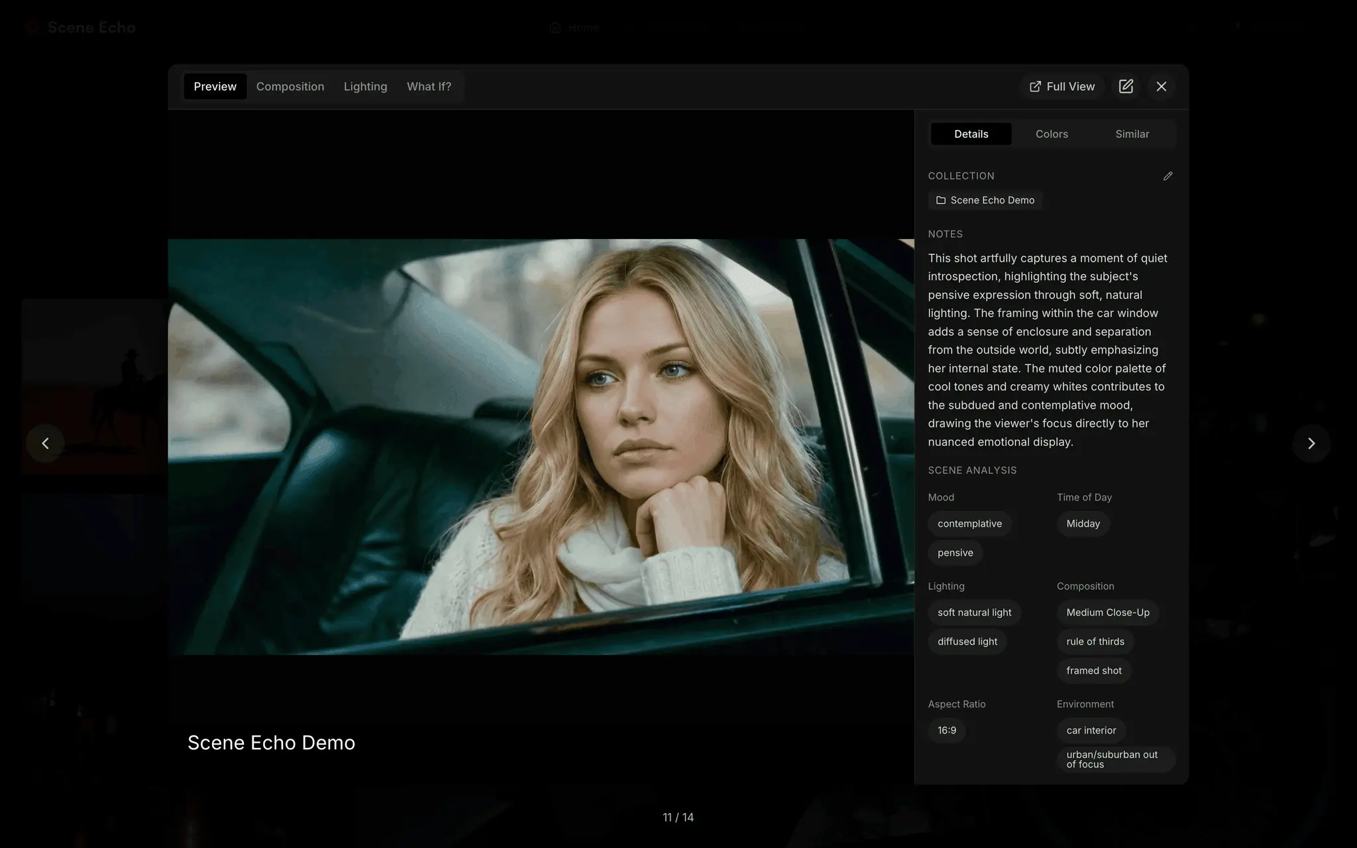Click the notes description paragraph
Screen dimensions: 1357x848
pos(1048,350)
